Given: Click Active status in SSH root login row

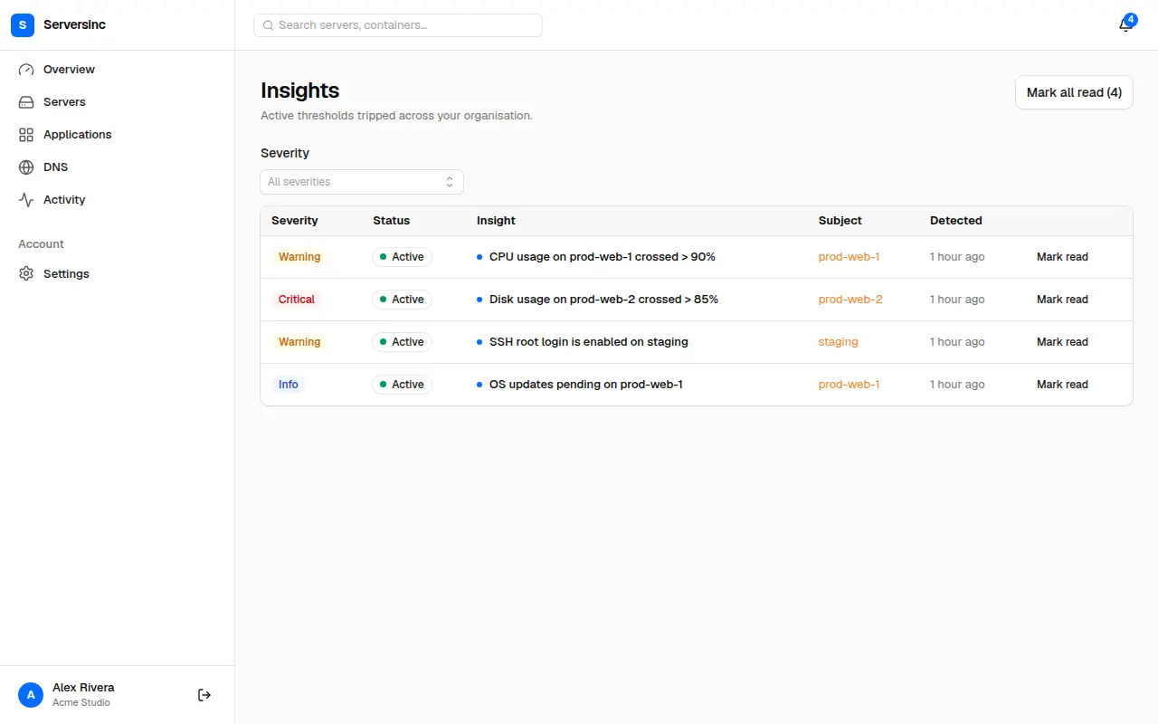Looking at the screenshot, I should 402,342.
